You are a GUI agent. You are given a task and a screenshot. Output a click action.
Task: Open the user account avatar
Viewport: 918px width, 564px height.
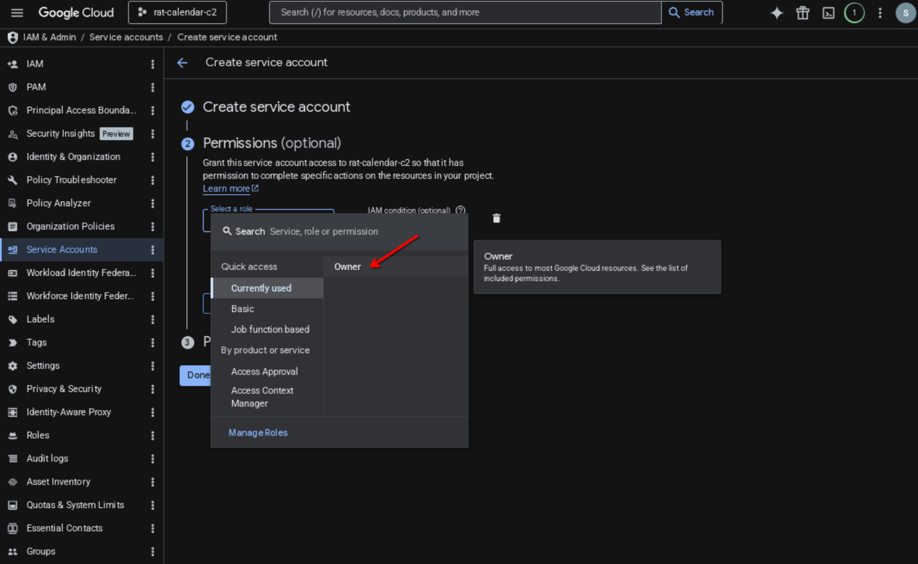pos(906,12)
